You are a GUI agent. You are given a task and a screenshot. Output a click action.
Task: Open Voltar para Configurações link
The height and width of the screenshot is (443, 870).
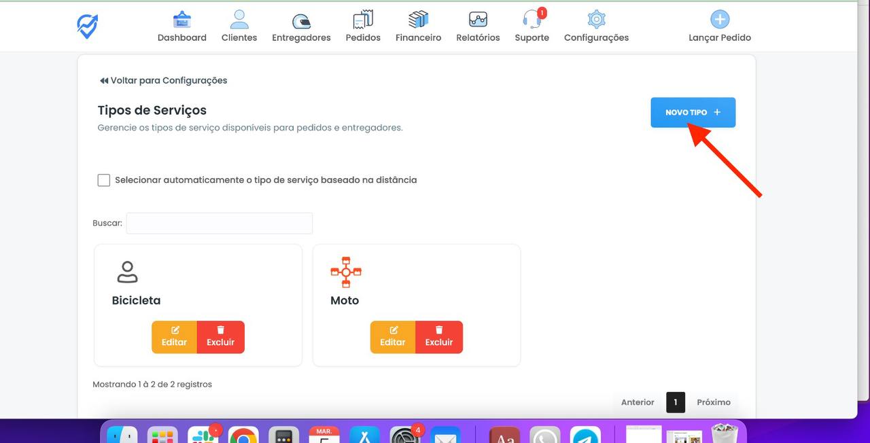pos(163,80)
